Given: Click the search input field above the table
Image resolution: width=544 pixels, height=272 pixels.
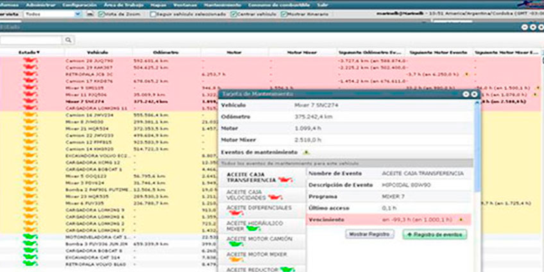Looking at the screenshot, I should [31, 40].
